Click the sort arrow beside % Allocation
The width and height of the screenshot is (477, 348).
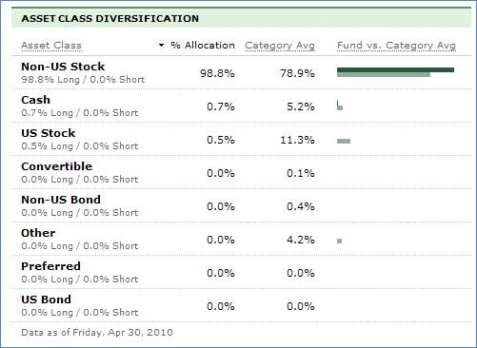pyautogui.click(x=161, y=46)
